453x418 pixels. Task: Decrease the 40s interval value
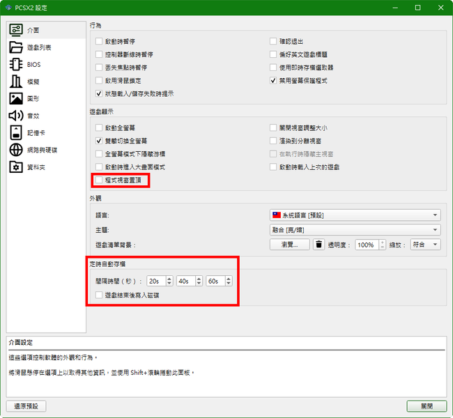(x=199, y=284)
